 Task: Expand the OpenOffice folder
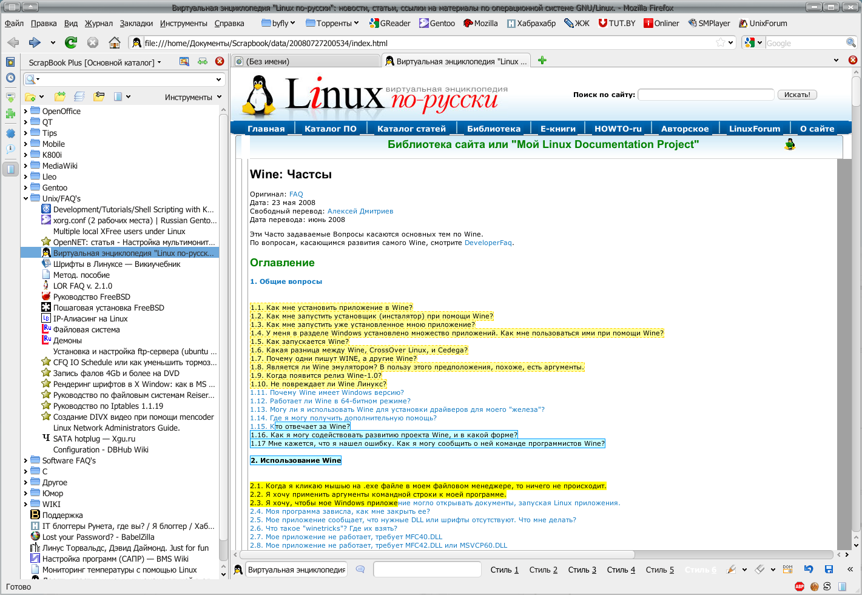(x=25, y=111)
